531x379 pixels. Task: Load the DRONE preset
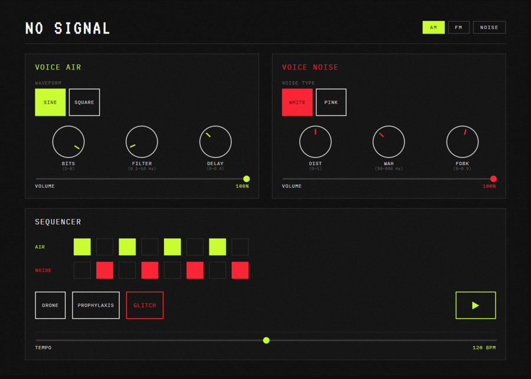click(50, 305)
